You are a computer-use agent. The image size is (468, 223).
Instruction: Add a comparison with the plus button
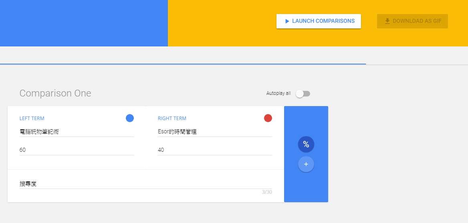pos(306,164)
